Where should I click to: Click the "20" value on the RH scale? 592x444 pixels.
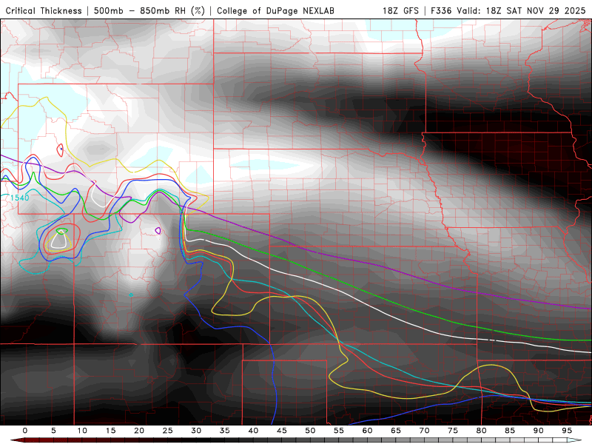tap(139, 431)
